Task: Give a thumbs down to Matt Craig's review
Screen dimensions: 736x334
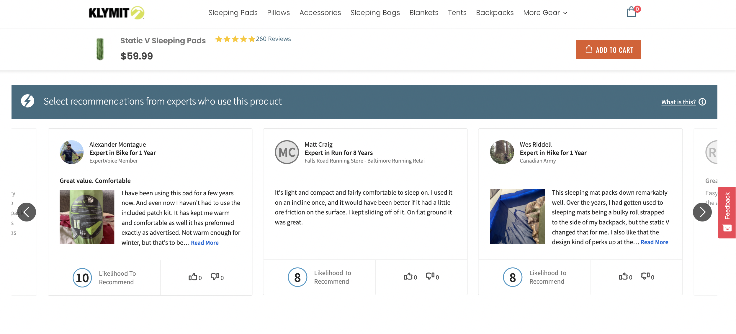Action: [431, 277]
